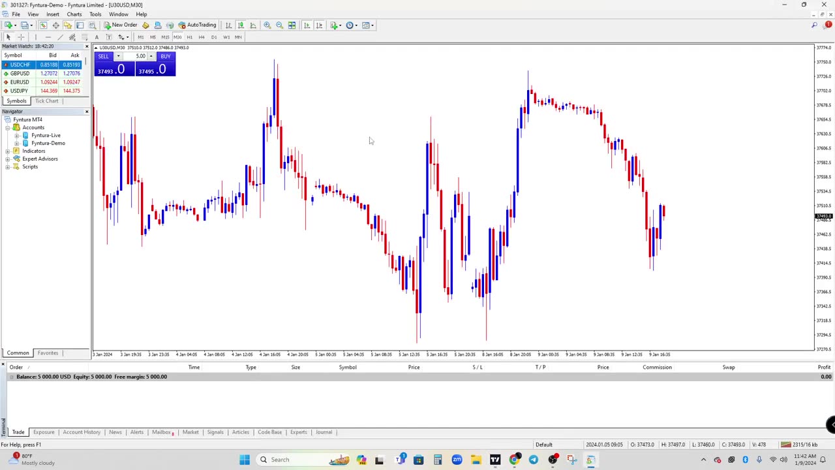The image size is (835, 470).
Task: Open the Favorites tab in Navigator
Action: coord(48,353)
